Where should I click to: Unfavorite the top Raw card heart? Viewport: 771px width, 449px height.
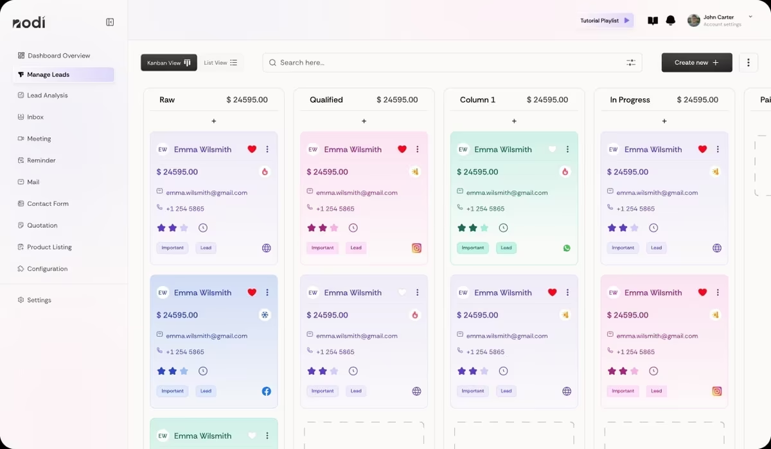tap(252, 149)
